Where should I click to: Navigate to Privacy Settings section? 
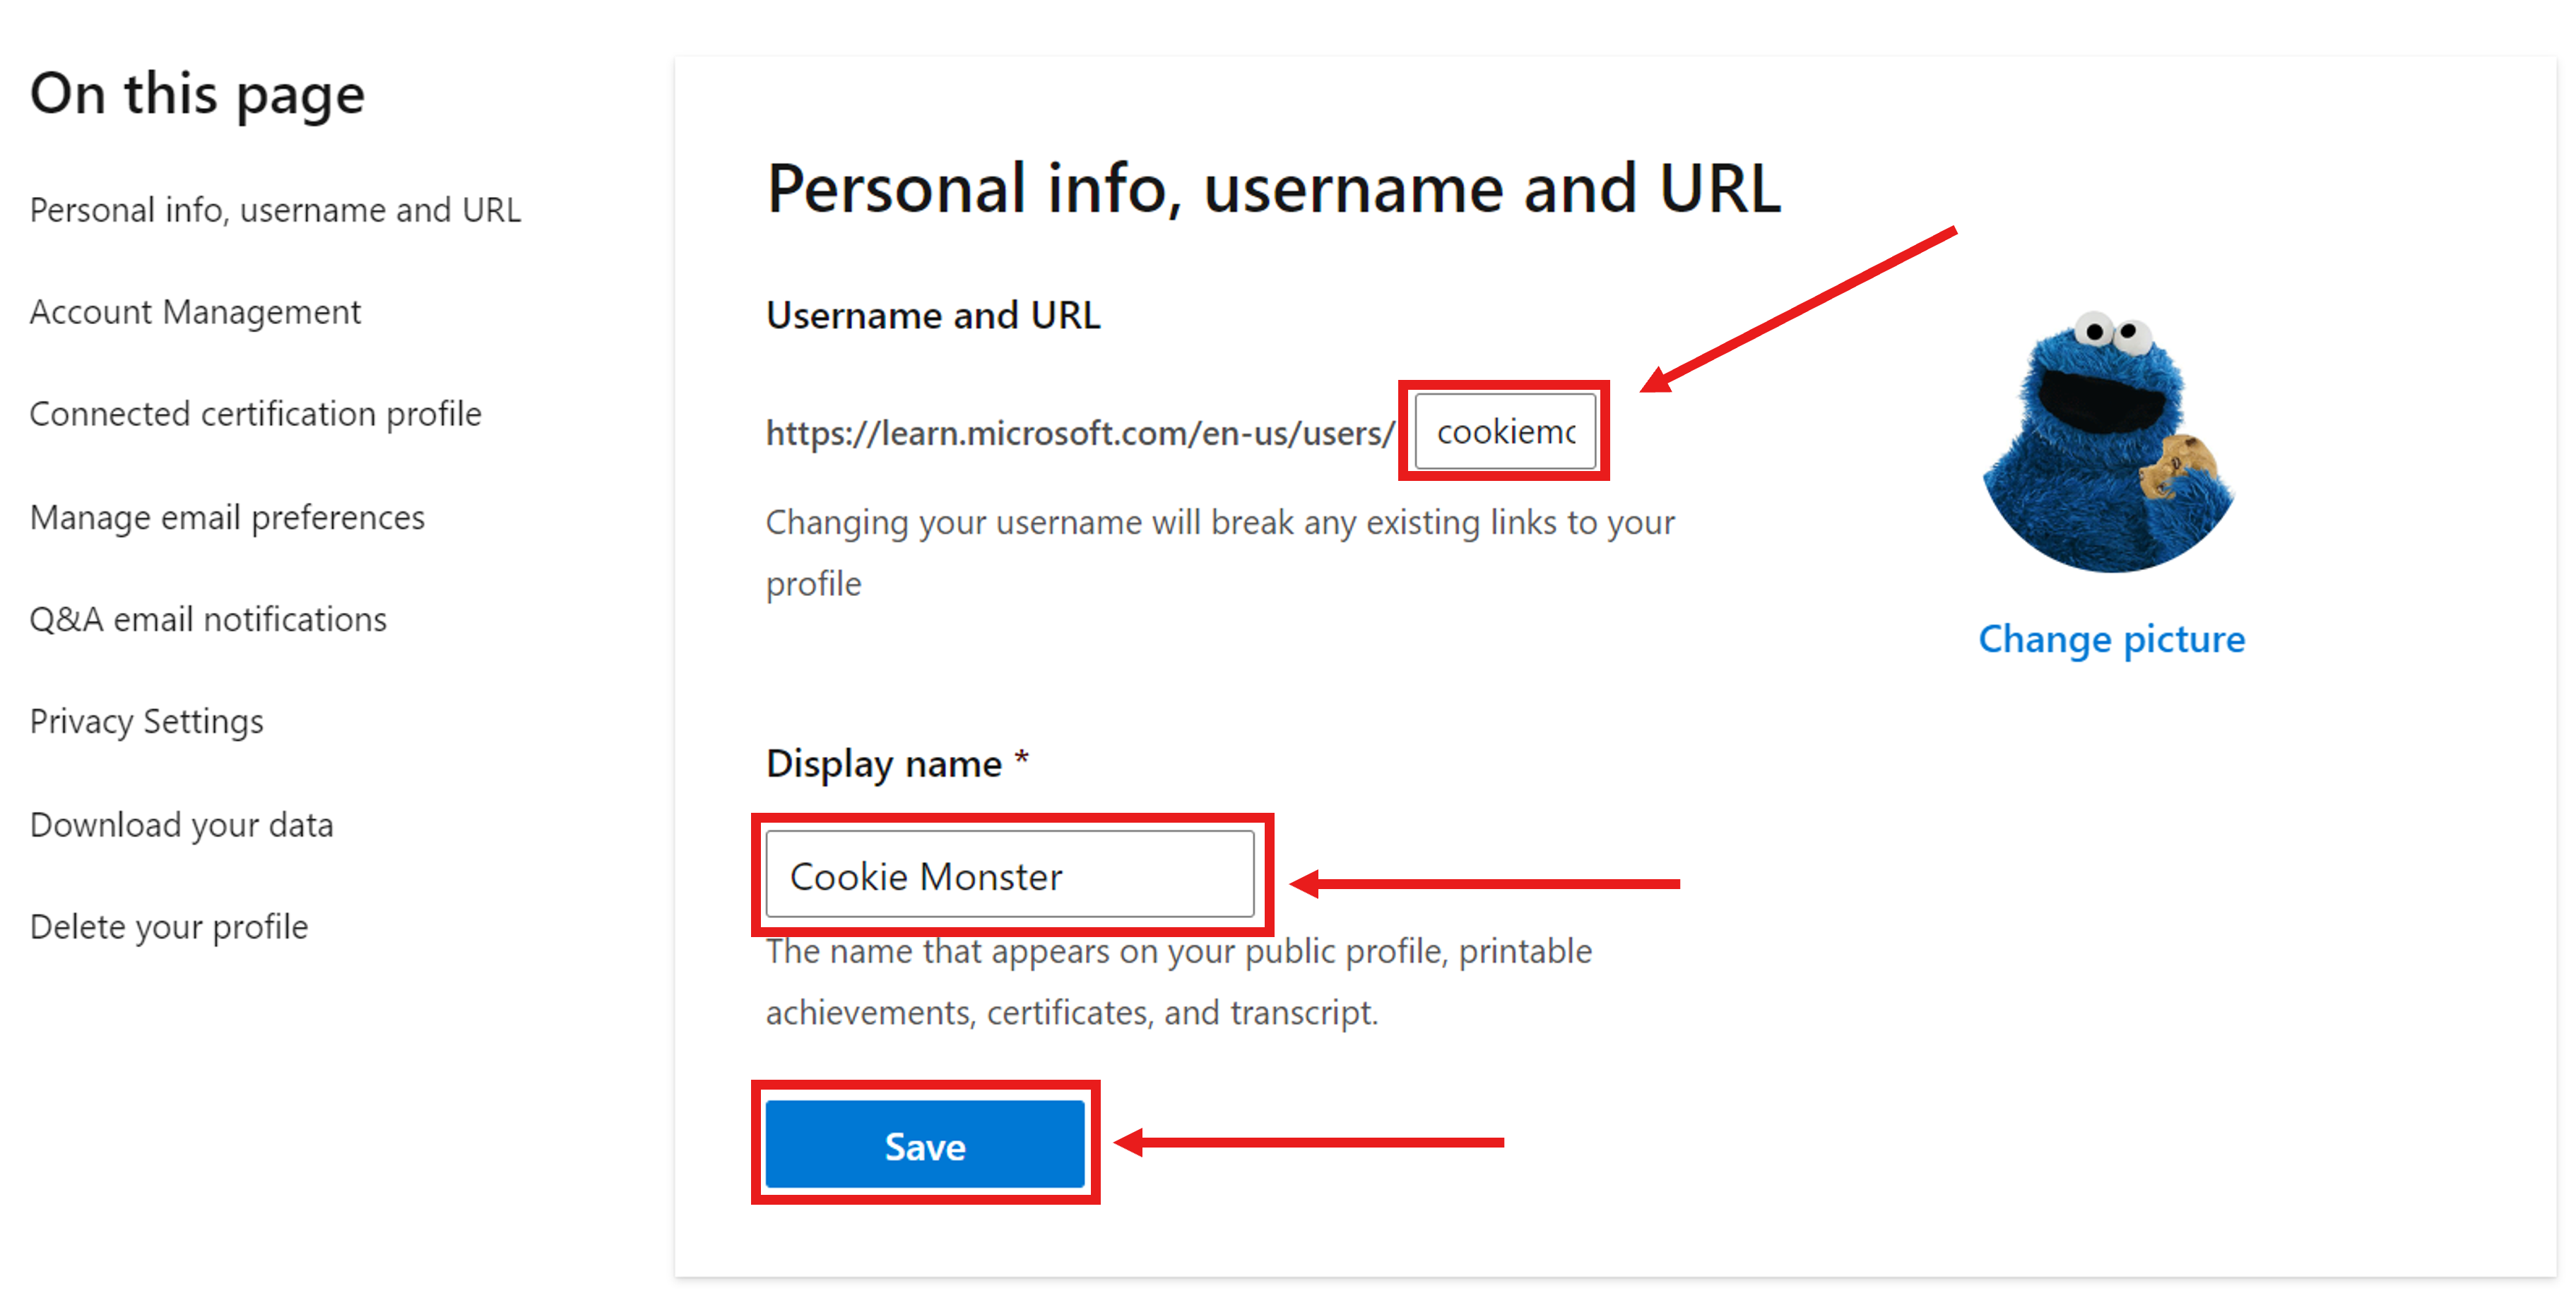tap(148, 721)
